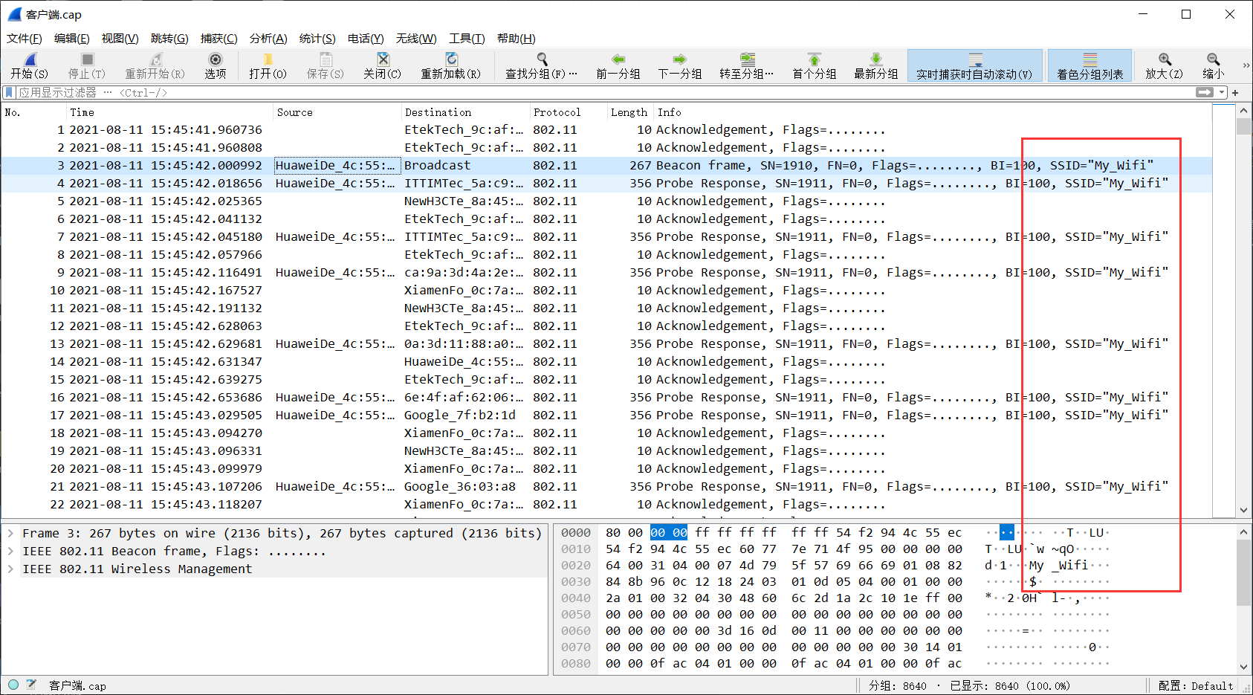Open the 捕获 menu
The height and width of the screenshot is (695, 1253).
pos(218,39)
